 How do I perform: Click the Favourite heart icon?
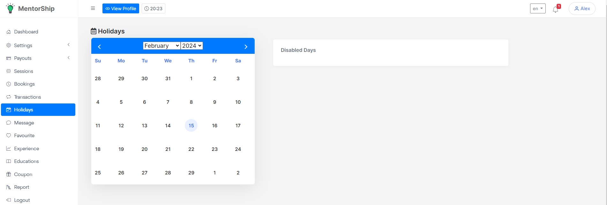tap(9, 136)
